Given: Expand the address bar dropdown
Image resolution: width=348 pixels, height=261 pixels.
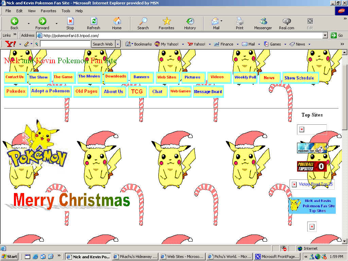Looking at the screenshot, I should coord(325,35).
